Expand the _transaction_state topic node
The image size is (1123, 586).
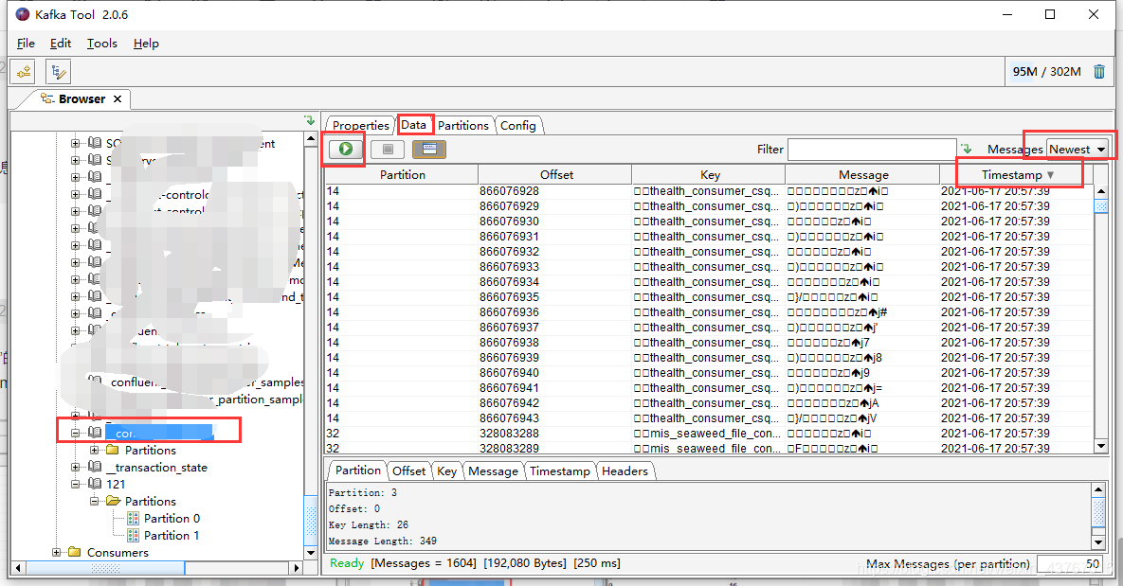click(x=75, y=468)
